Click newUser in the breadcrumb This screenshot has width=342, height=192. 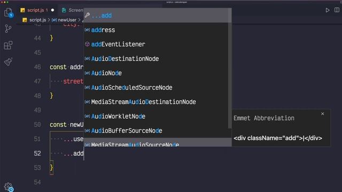pos(67,20)
